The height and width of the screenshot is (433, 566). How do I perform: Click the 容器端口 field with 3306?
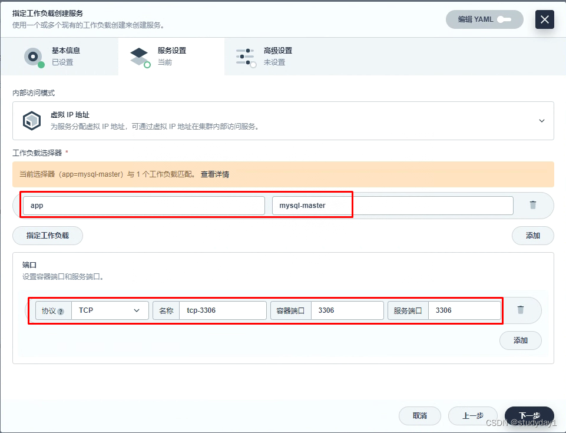pos(347,310)
